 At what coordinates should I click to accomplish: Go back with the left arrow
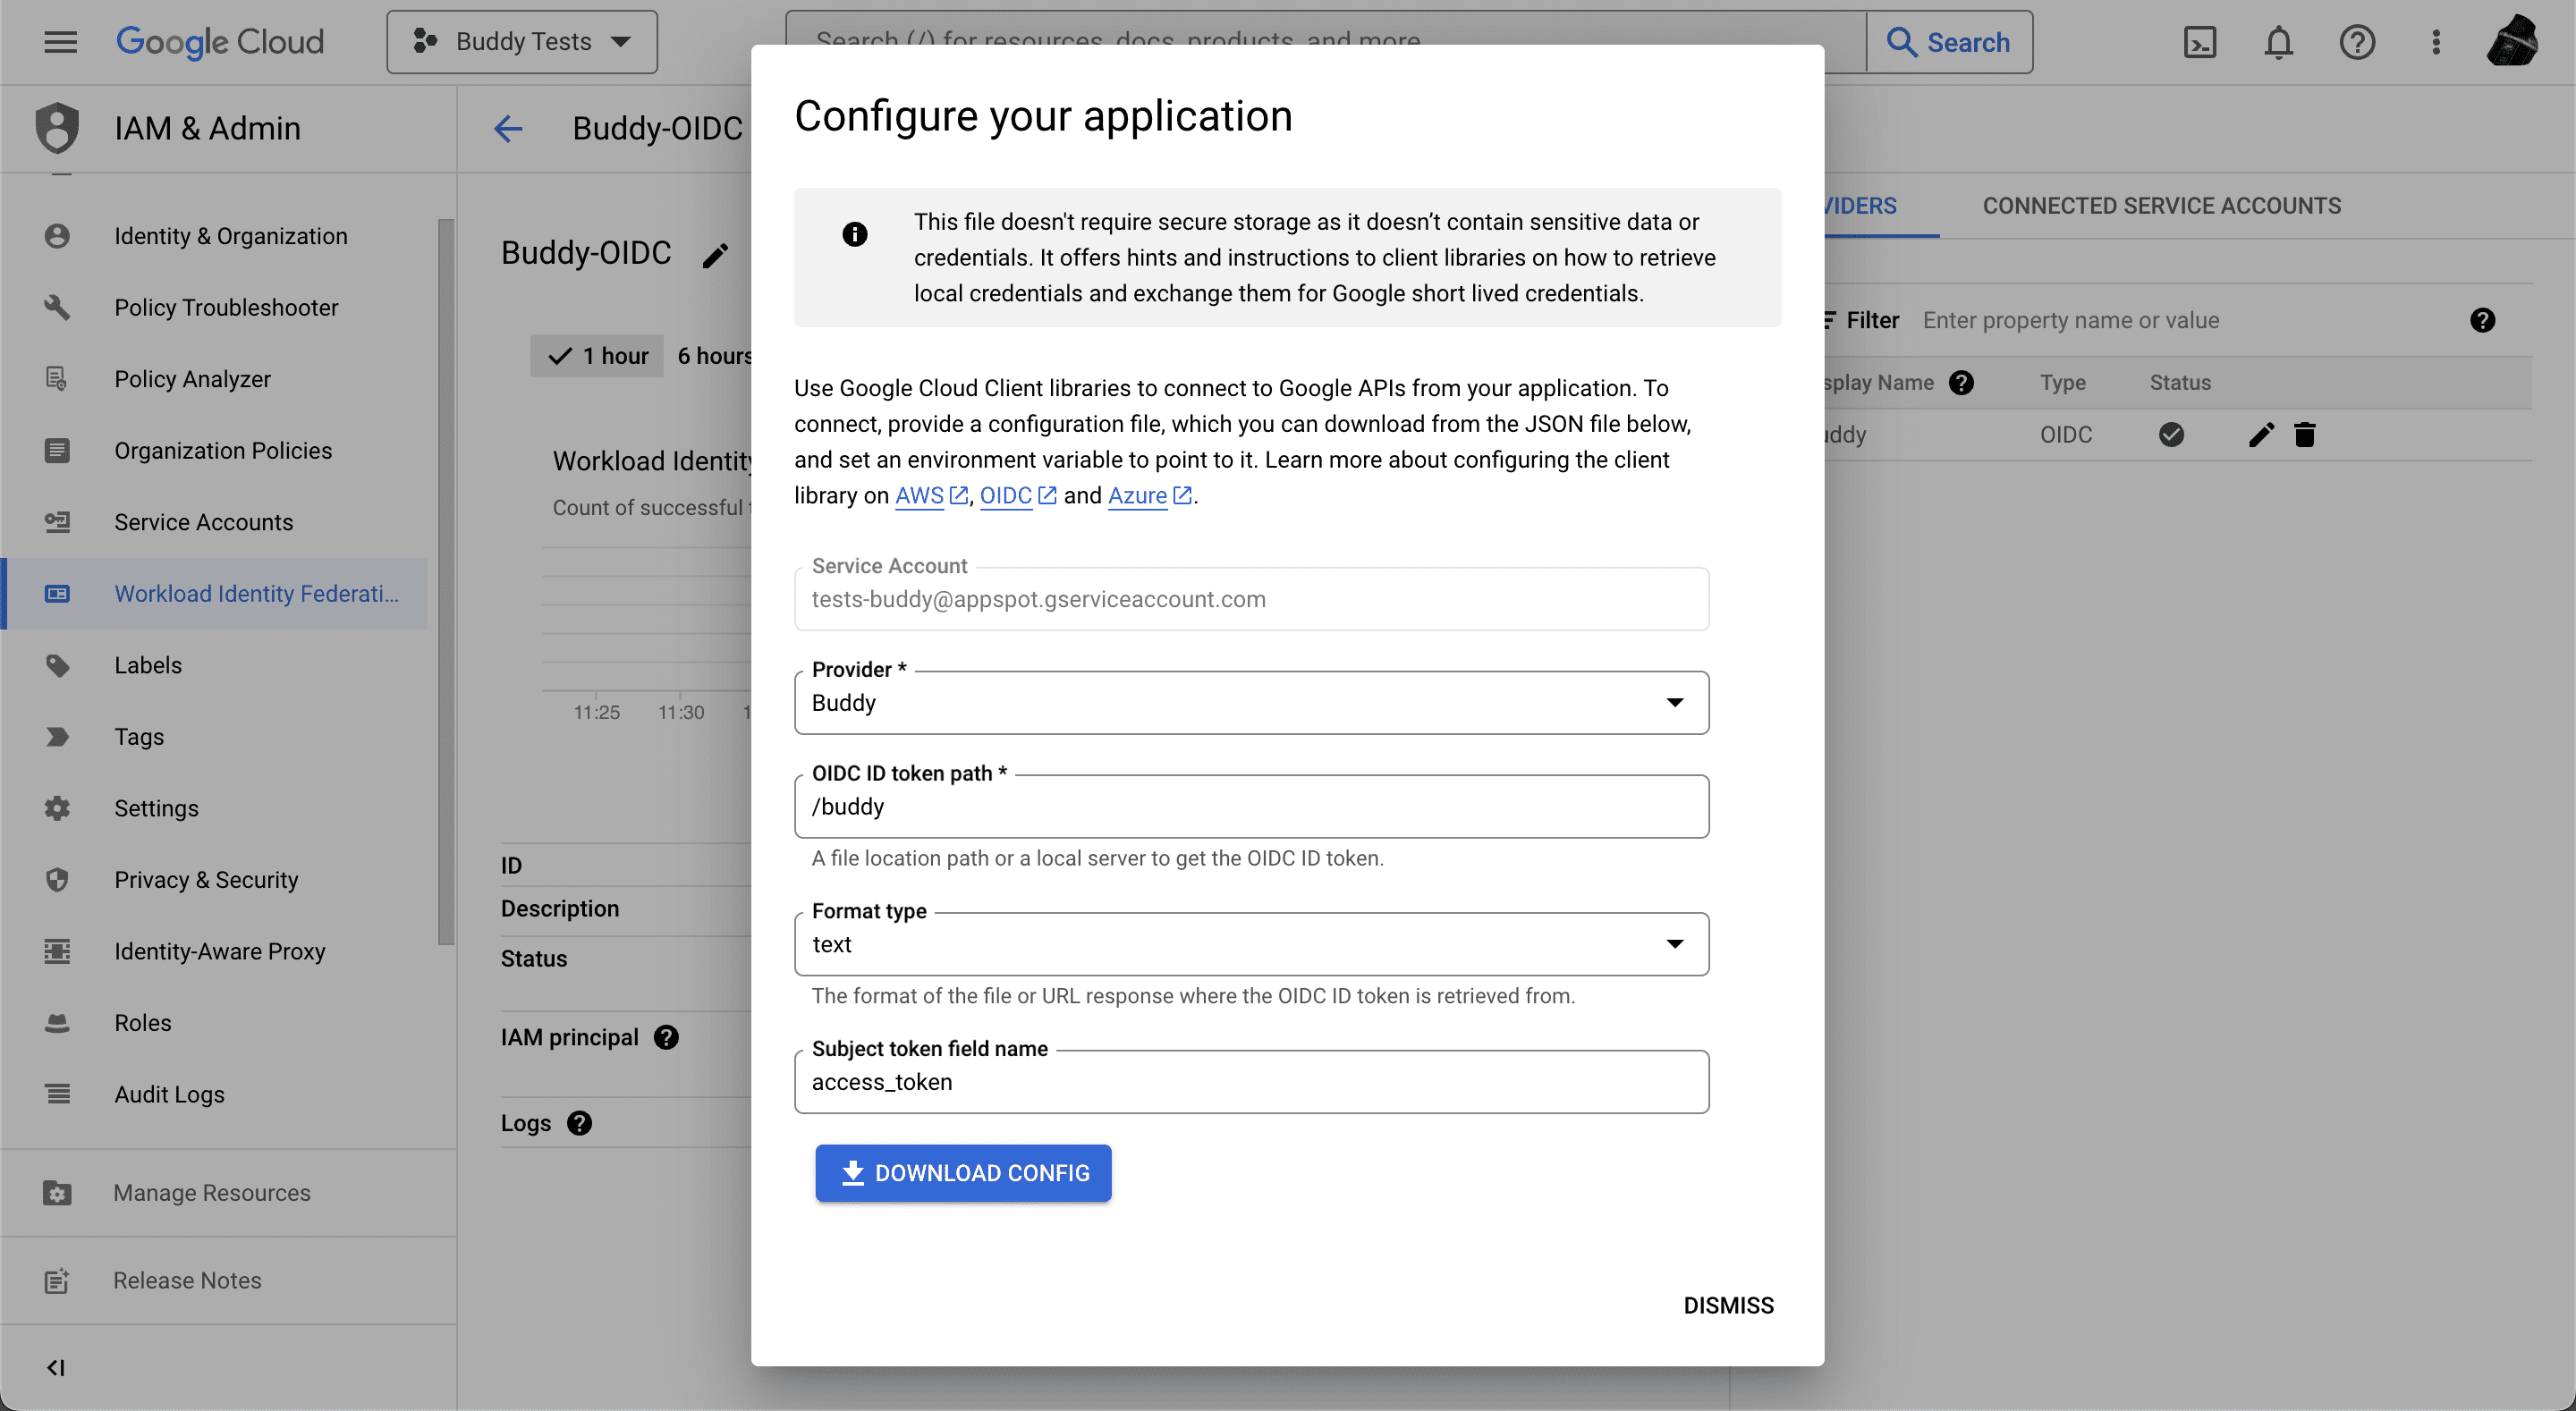508,128
